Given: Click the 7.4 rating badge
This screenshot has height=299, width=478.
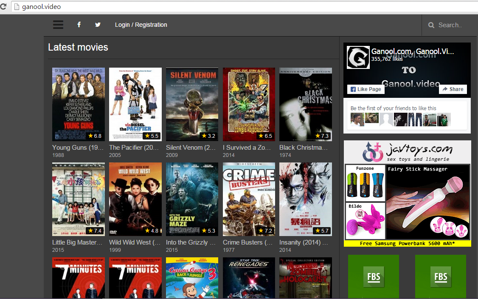Looking at the screenshot, I should [x=95, y=231].
